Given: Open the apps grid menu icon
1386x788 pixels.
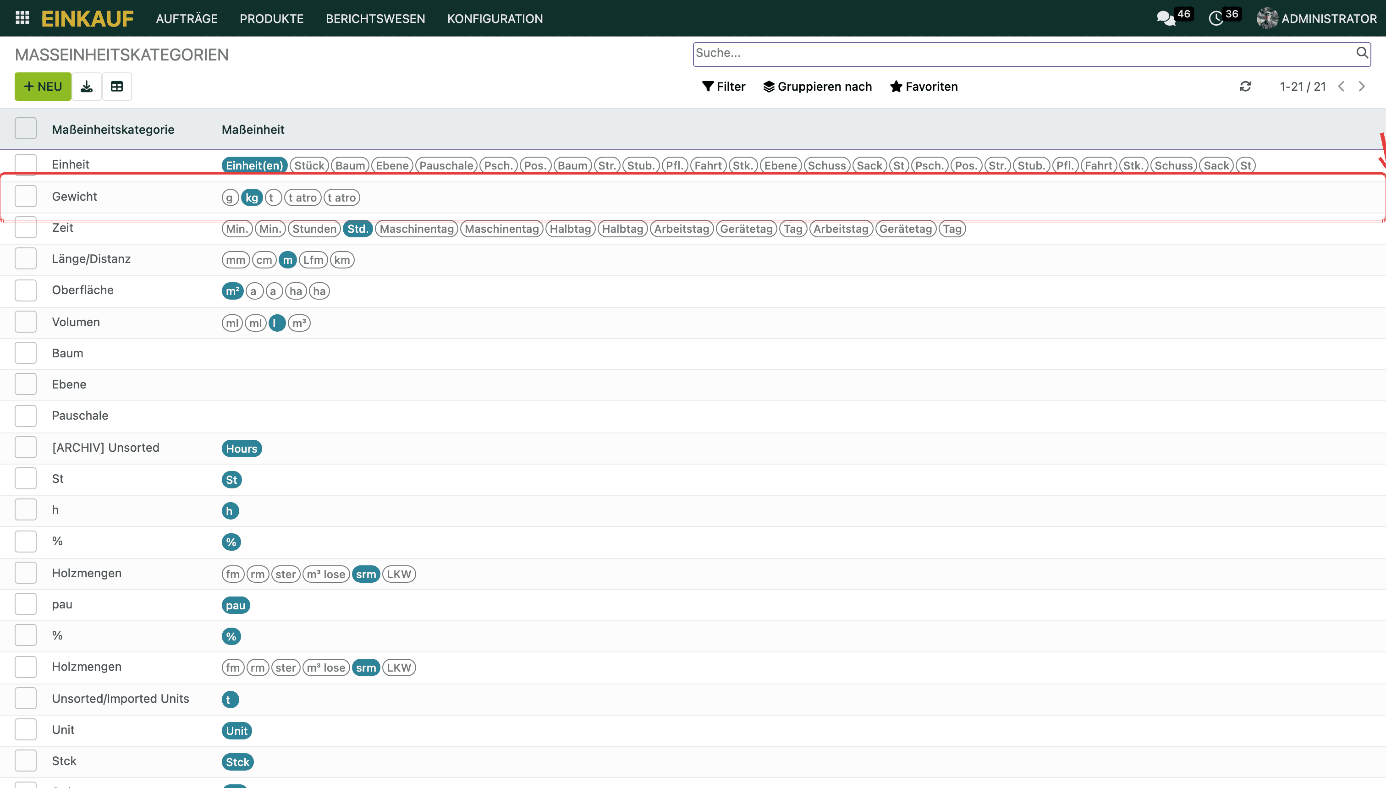Looking at the screenshot, I should (x=22, y=18).
